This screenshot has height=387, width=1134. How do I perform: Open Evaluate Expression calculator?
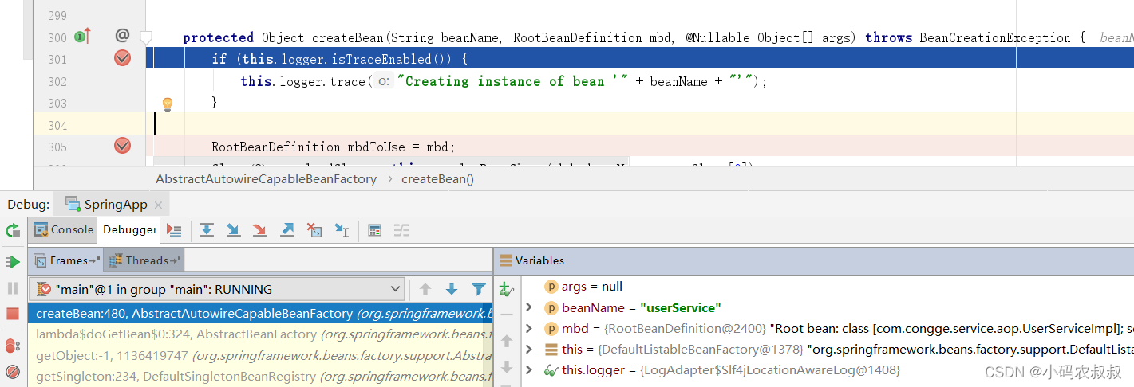[374, 230]
